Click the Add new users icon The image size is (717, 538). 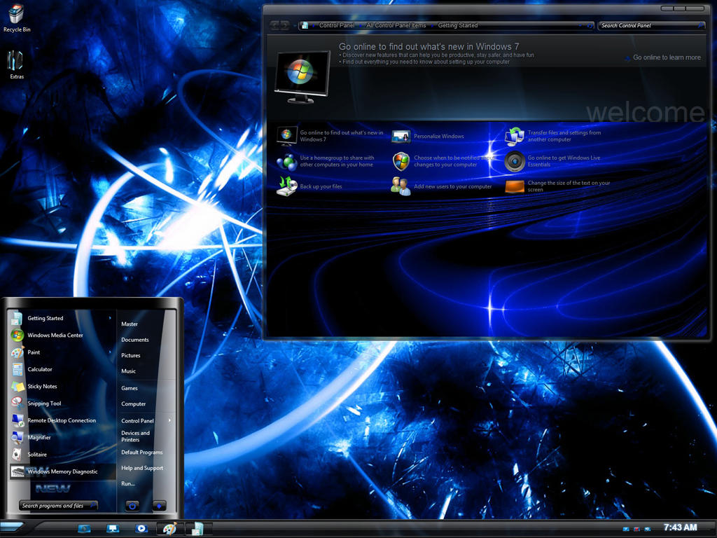[401, 186]
